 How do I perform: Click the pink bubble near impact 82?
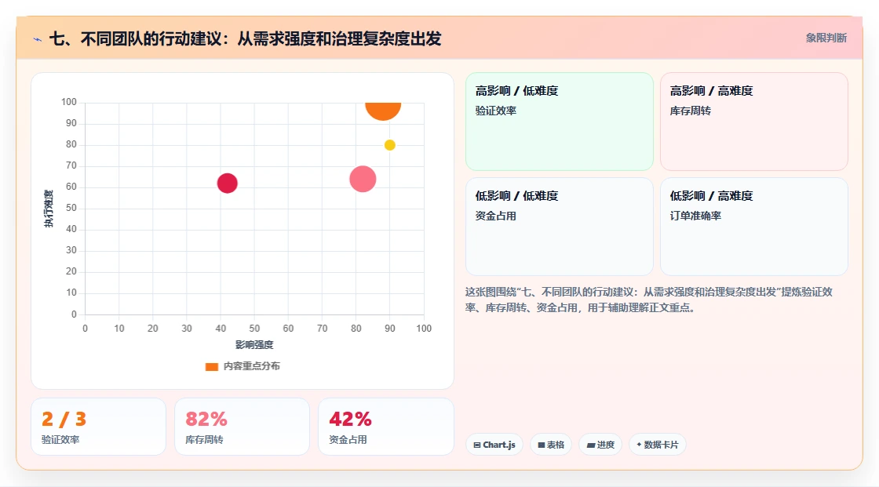(363, 180)
